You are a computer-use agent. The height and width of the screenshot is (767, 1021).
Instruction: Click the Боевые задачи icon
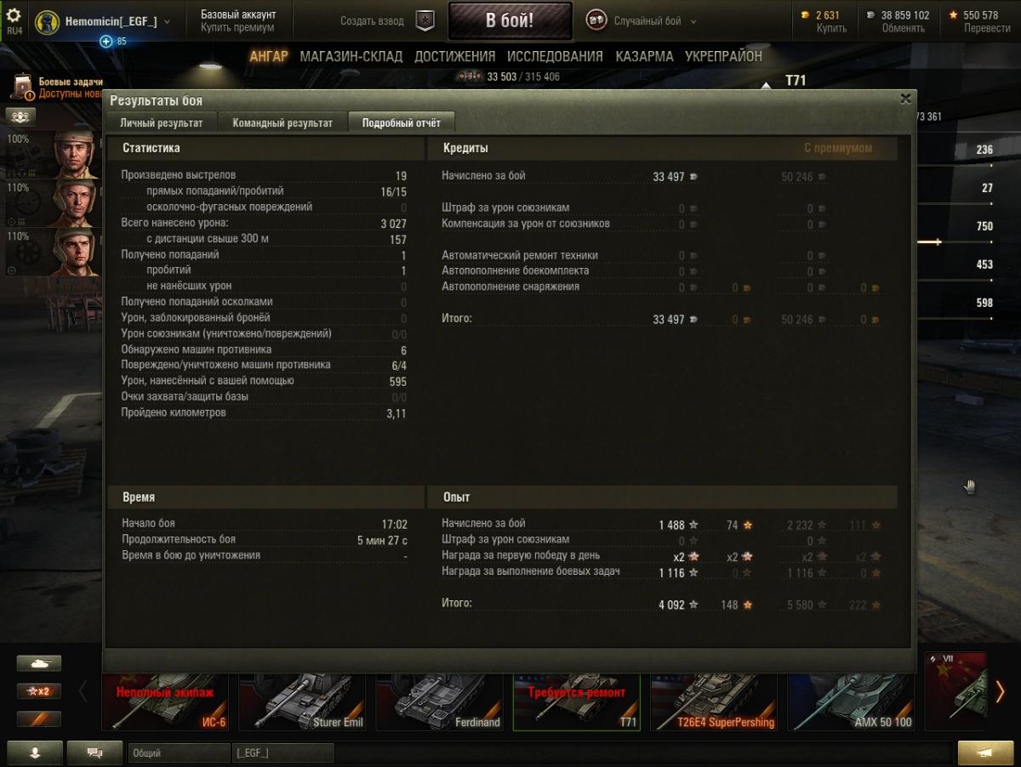click(x=23, y=88)
